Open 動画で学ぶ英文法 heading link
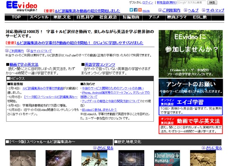The image size is (229, 166). click(24, 64)
